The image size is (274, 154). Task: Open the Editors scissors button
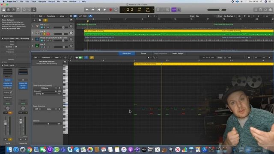(x=34, y=10)
